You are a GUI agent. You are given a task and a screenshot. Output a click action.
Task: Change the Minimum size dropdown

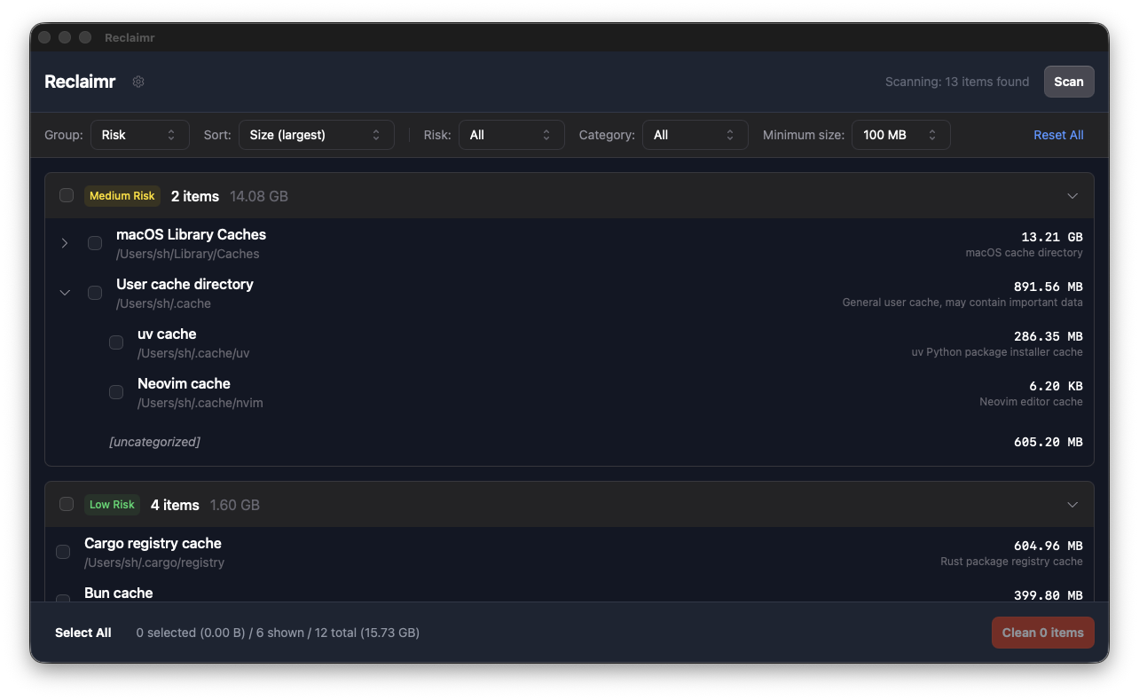(x=900, y=134)
